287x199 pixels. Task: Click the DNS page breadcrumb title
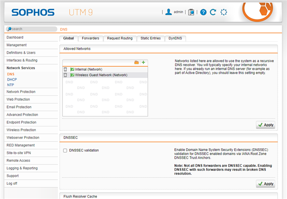click(x=64, y=30)
